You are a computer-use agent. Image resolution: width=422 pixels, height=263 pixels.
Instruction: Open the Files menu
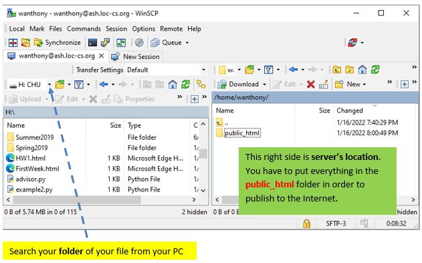56,29
